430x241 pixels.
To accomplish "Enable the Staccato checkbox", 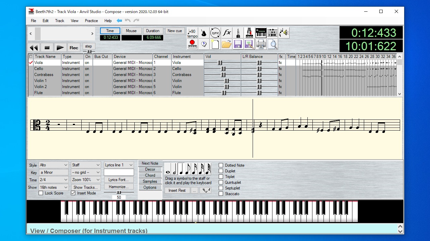I will (221, 194).
